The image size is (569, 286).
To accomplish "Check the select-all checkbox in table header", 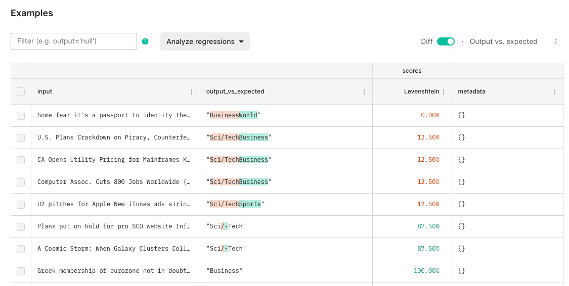I will pos(21,91).
